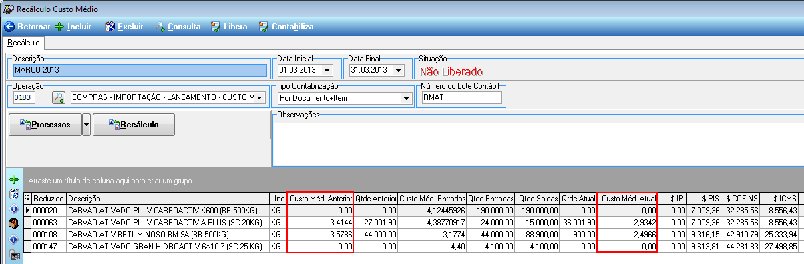Click the Excluir toolbar button
This screenshot has height=264, width=804.
124,27
